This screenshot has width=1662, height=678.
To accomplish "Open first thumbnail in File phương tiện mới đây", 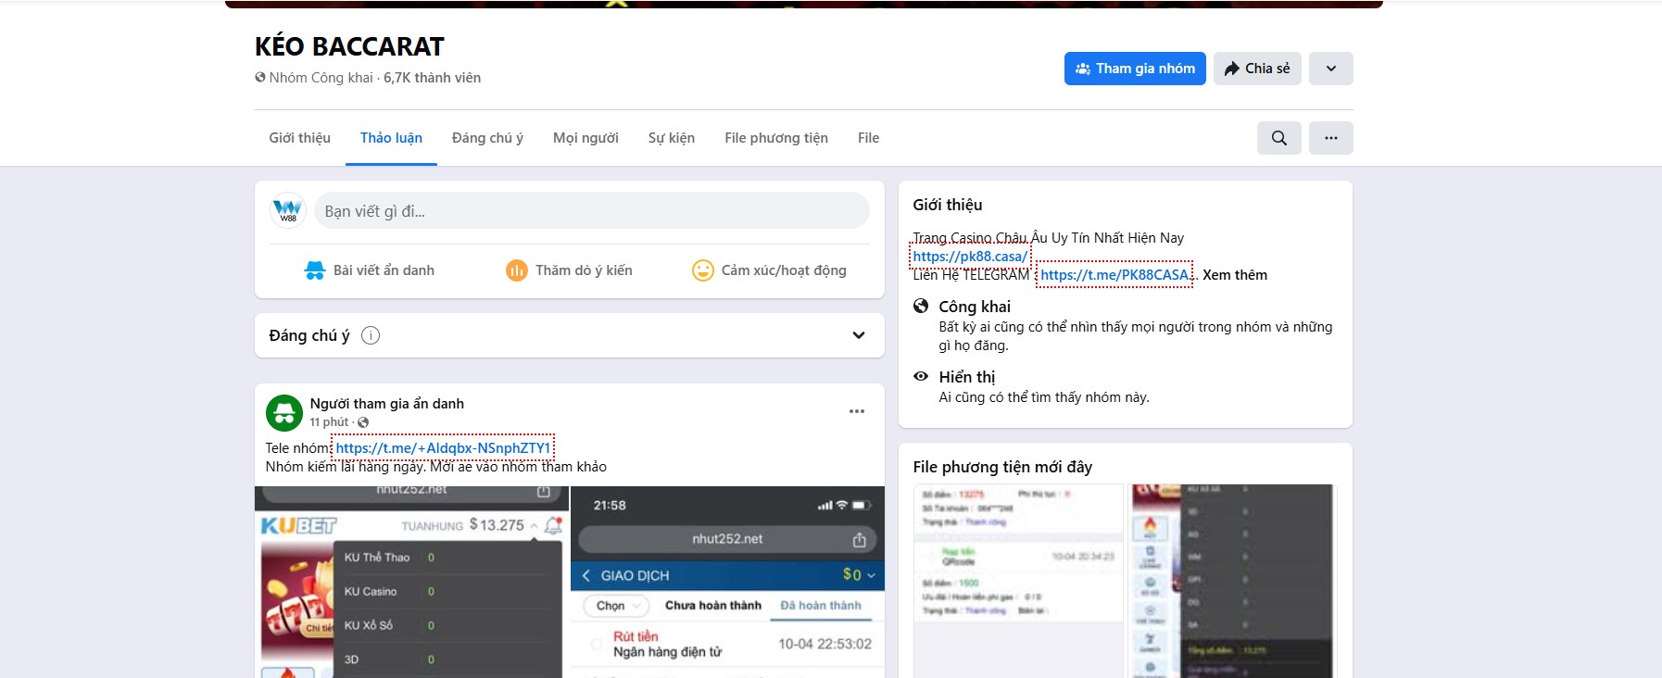I will pyautogui.click(x=1018, y=581).
